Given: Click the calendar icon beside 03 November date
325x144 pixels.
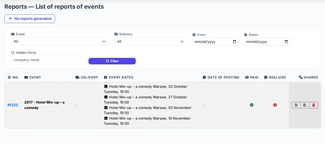Looking at the screenshot, I should coord(106,108).
